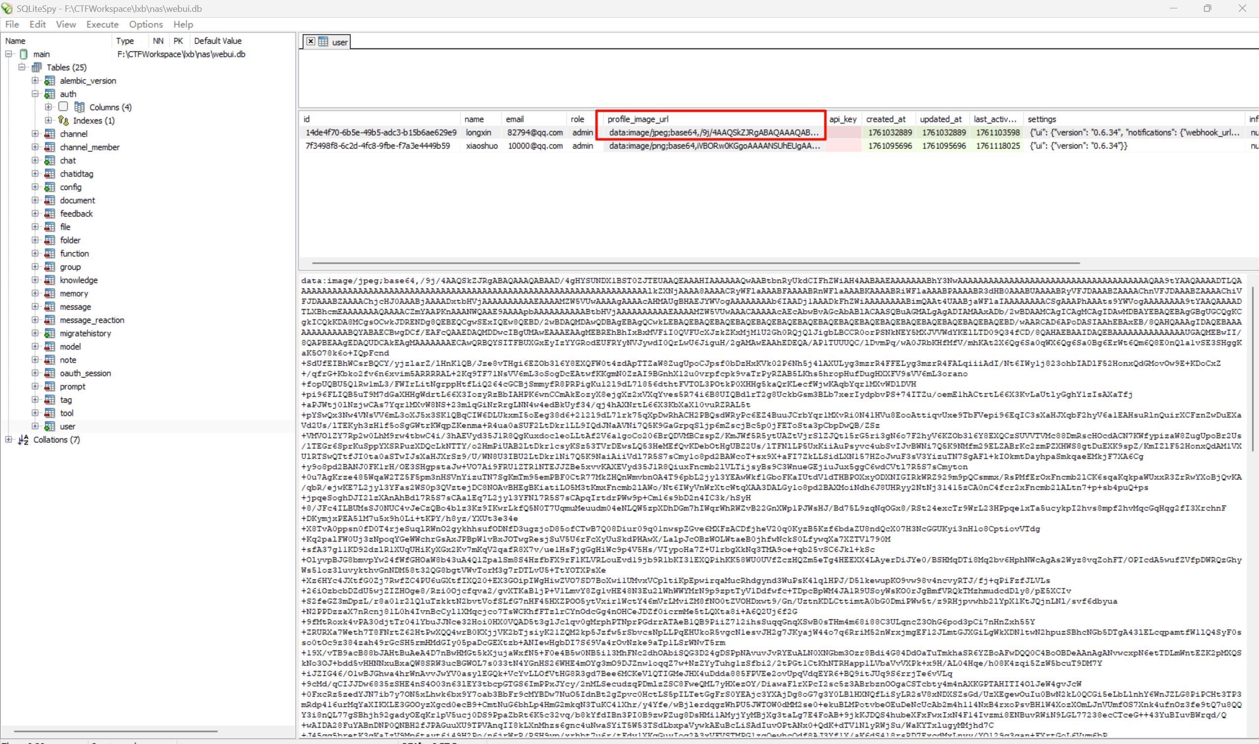
Task: Open the Execute menu
Action: [102, 24]
